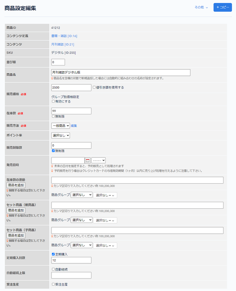Click 商品を追加 under セット商品（子商品）

[16, 235]
